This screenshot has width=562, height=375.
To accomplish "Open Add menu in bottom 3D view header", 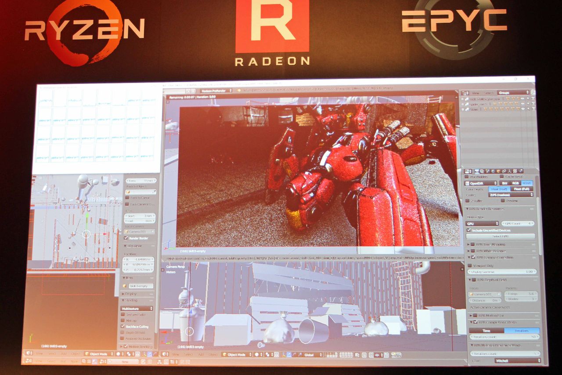I will pos(201,354).
